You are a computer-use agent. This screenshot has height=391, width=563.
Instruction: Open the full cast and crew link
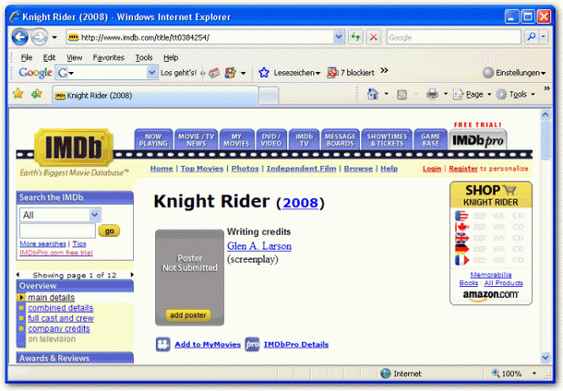point(61,318)
